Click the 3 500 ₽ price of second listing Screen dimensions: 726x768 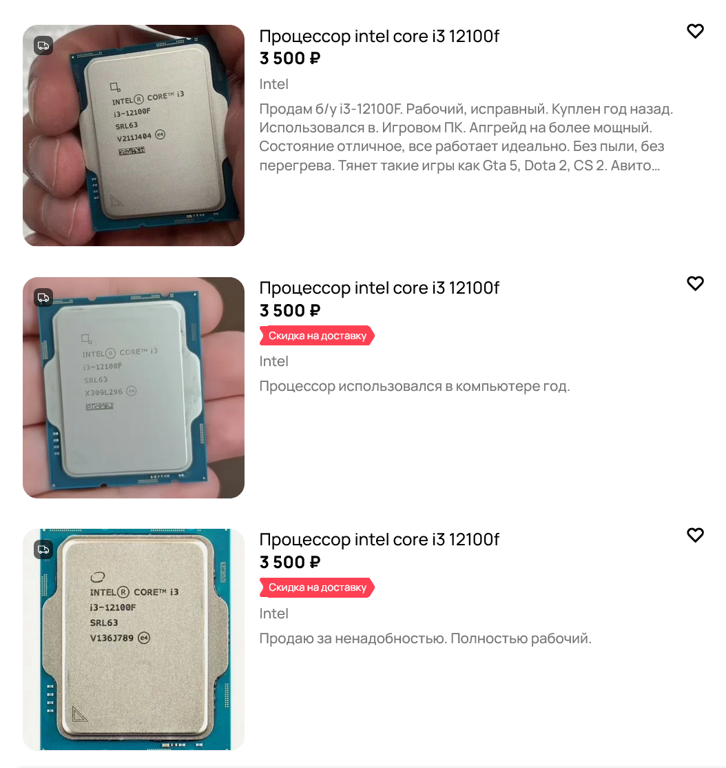(290, 310)
